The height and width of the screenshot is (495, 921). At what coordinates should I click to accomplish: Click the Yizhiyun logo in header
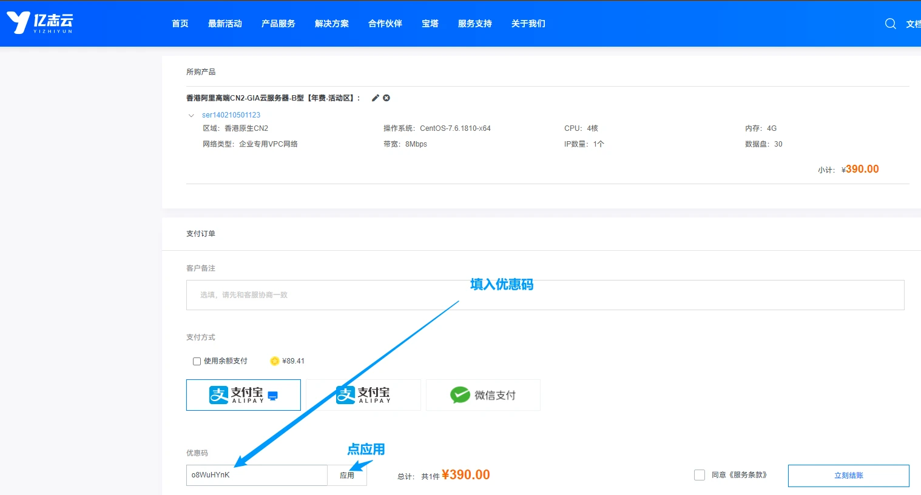(x=40, y=23)
